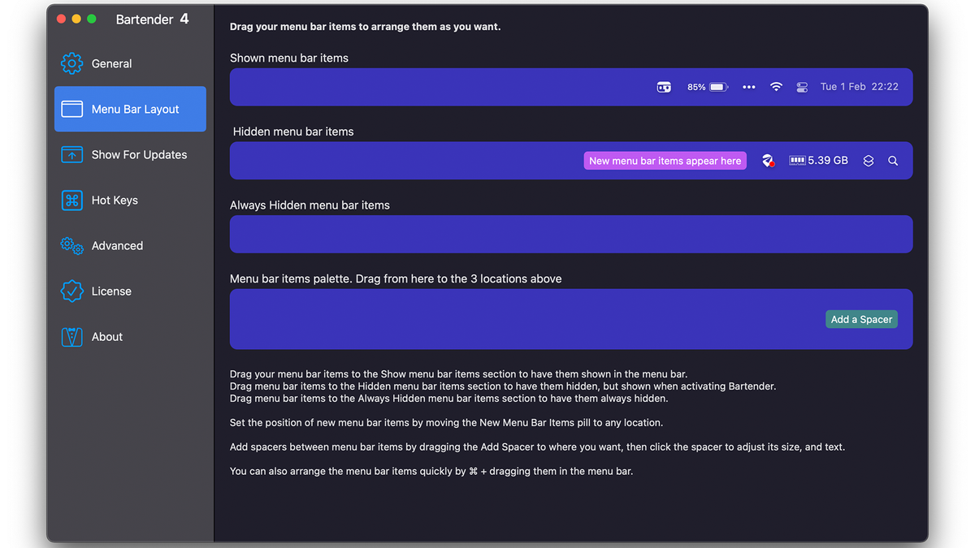975x548 pixels.
Task: Select the Spotlight magnifier icon in hidden items
Action: 893,161
